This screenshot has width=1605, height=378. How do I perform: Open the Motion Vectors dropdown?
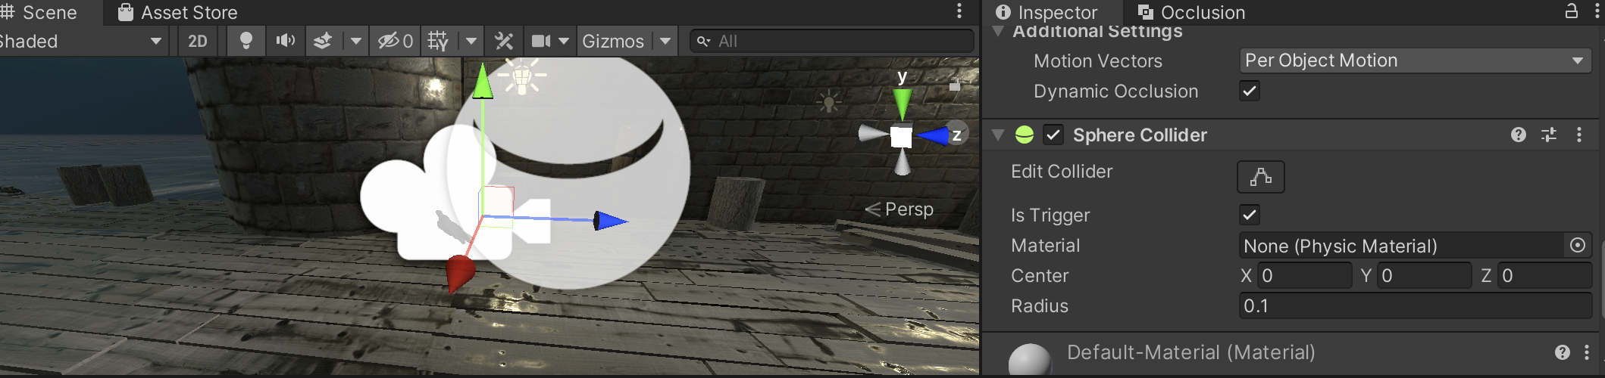[1416, 60]
